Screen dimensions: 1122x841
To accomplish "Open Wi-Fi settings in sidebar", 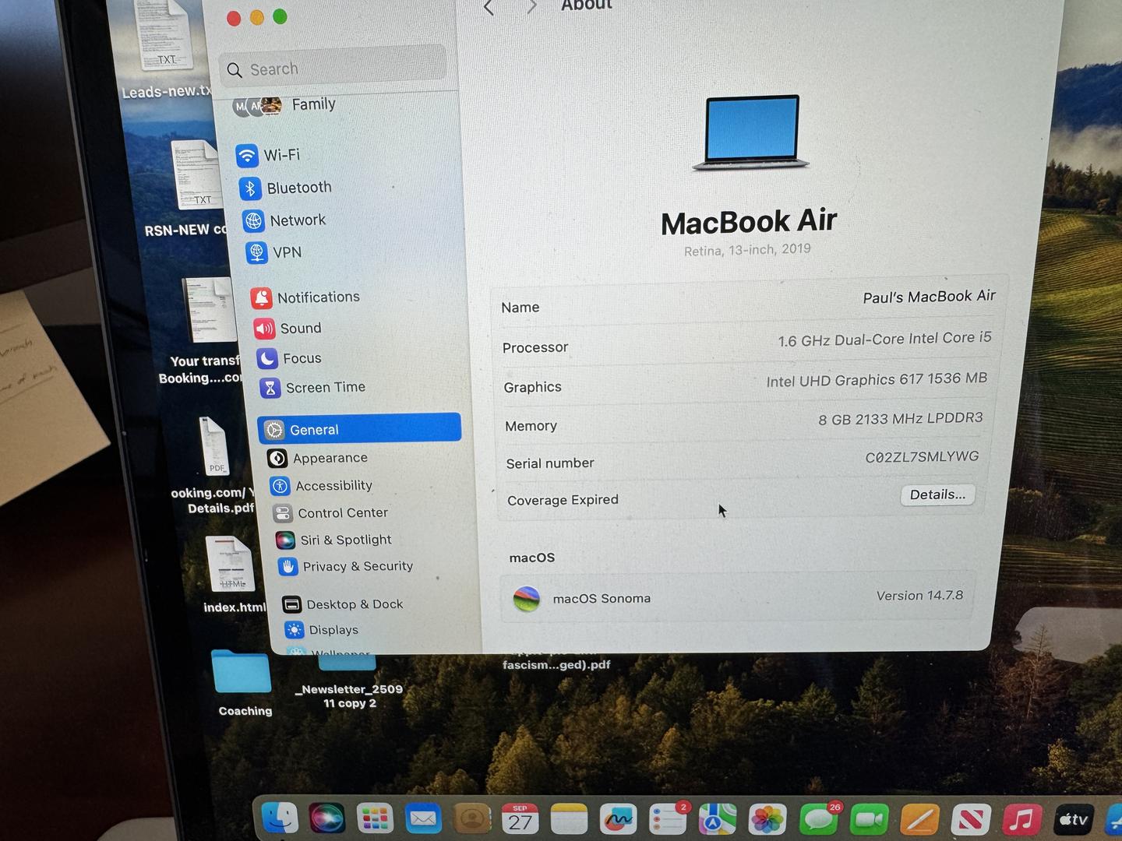I will point(268,155).
